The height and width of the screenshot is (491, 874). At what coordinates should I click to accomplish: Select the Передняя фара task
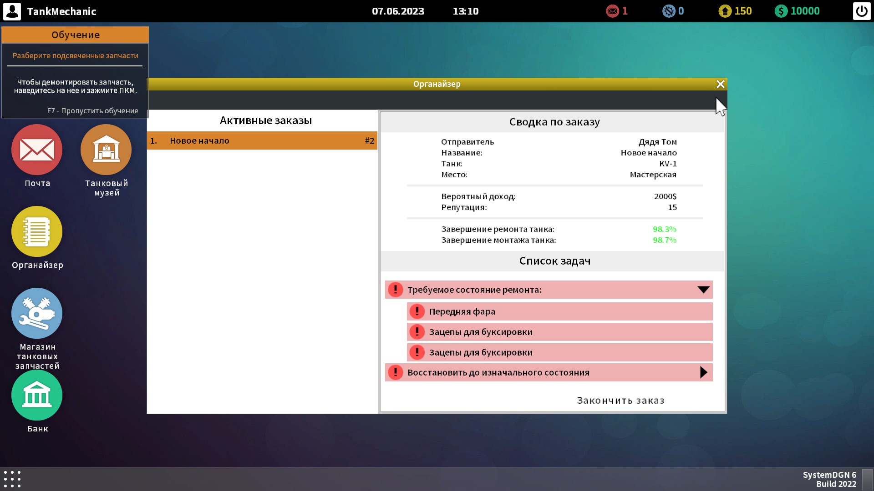(x=559, y=311)
